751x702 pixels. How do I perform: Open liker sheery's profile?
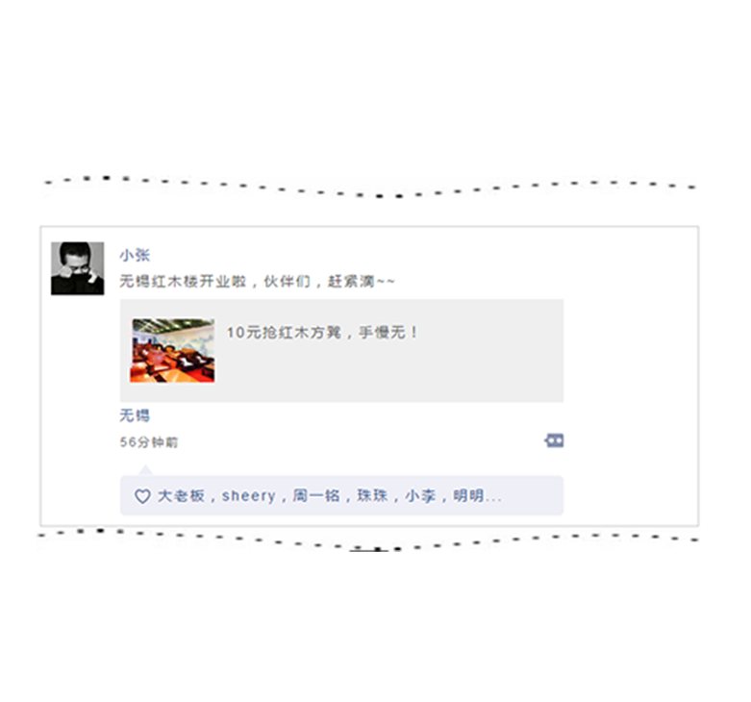point(249,496)
